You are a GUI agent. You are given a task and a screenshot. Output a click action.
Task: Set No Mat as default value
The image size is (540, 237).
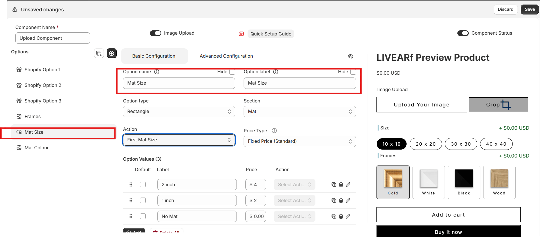pyautogui.click(x=143, y=216)
